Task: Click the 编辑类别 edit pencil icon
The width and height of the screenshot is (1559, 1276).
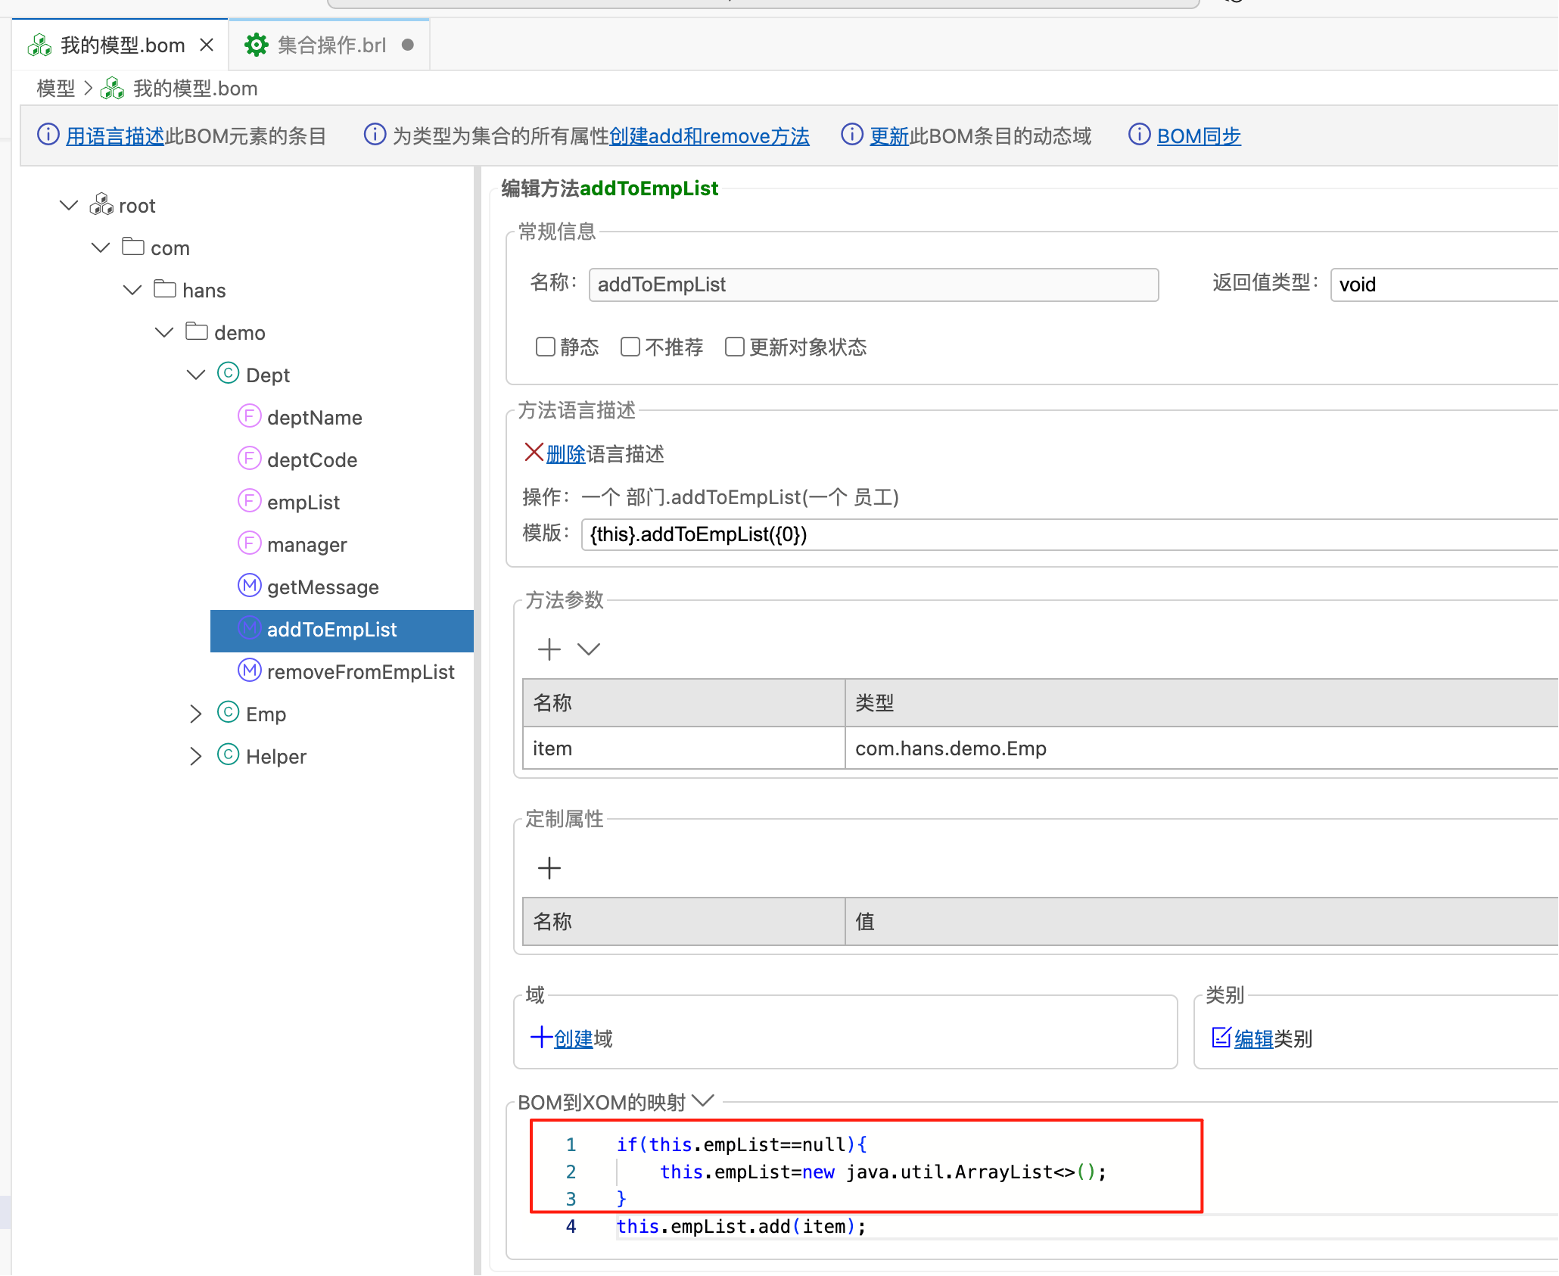Action: click(1220, 1038)
